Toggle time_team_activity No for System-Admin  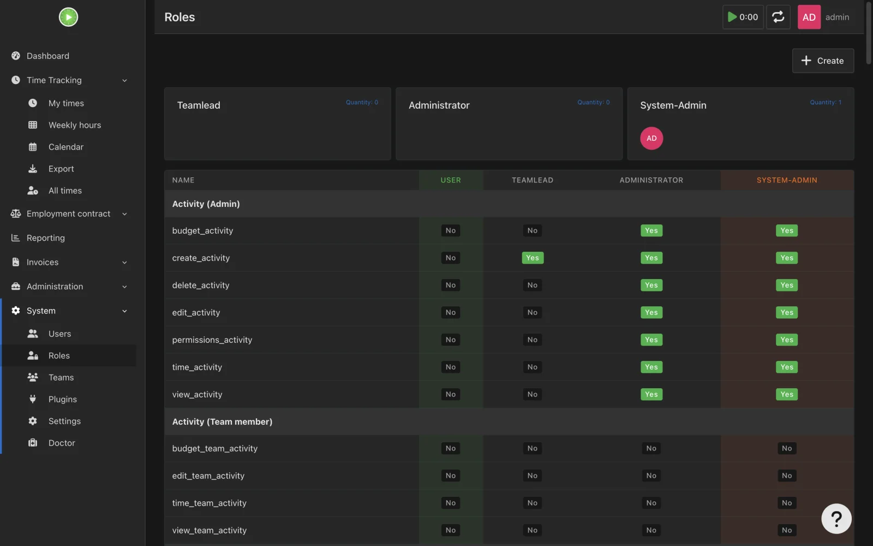787,503
